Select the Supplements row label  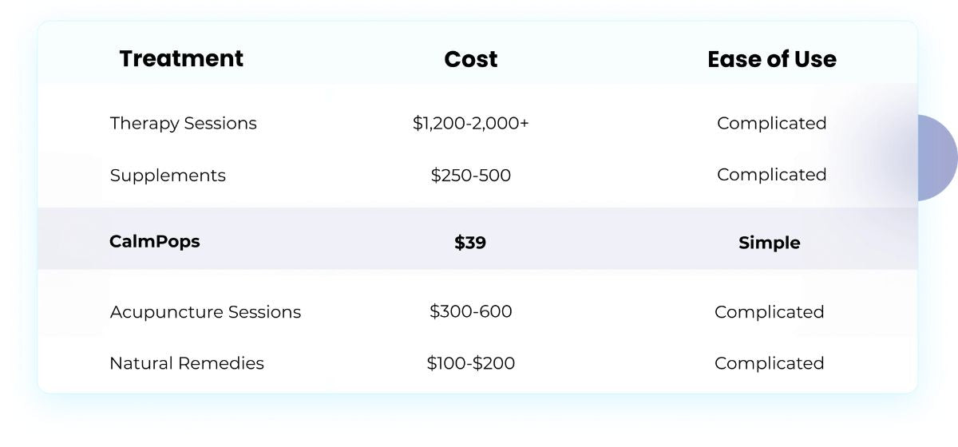pyautogui.click(x=168, y=176)
